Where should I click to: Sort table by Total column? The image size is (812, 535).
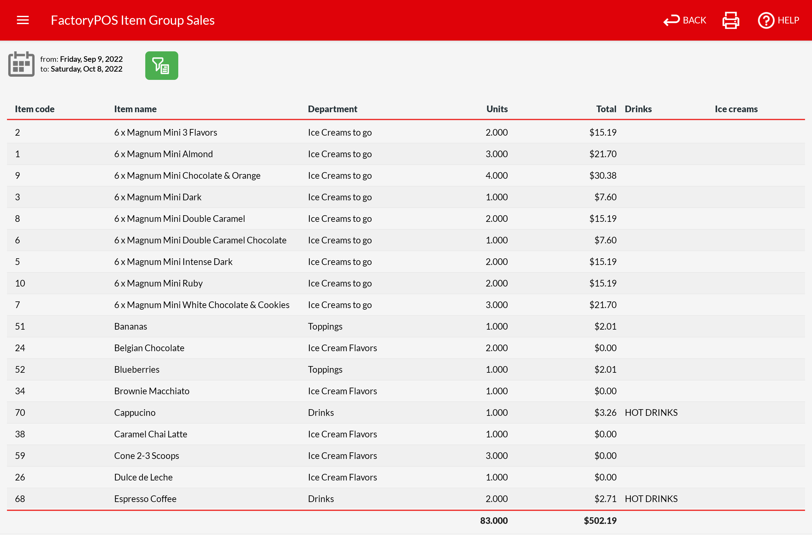606,109
